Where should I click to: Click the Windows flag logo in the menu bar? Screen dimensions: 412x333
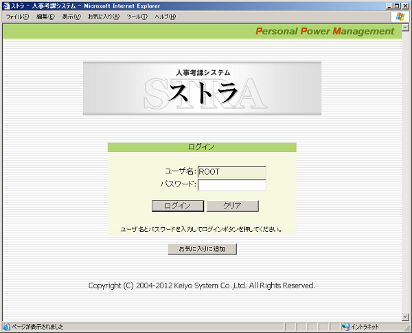point(400,17)
